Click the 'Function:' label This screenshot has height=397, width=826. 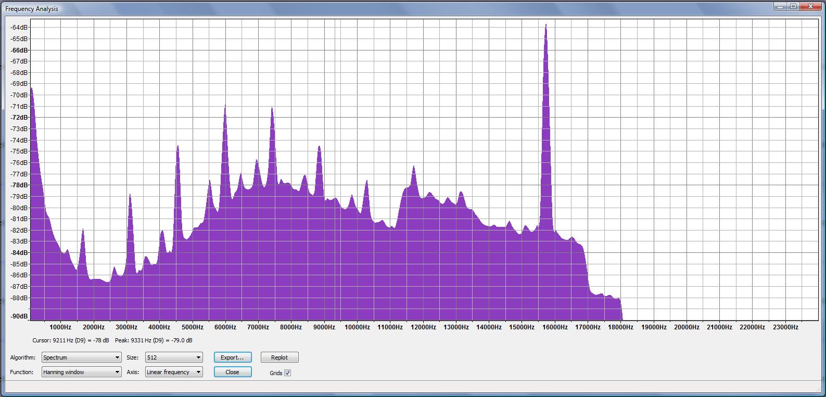pos(22,372)
